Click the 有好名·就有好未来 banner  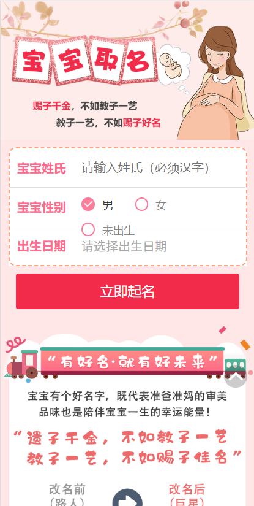click(132, 361)
